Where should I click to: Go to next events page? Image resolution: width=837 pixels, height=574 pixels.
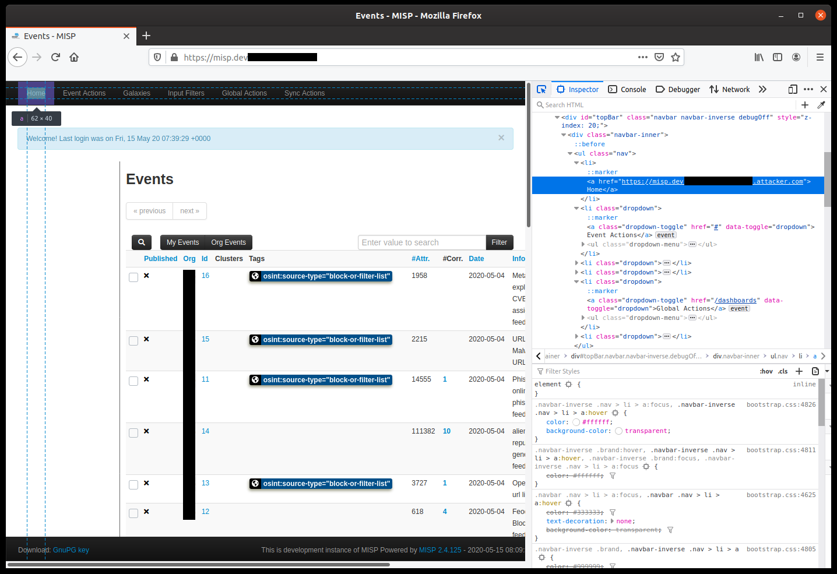[189, 211]
